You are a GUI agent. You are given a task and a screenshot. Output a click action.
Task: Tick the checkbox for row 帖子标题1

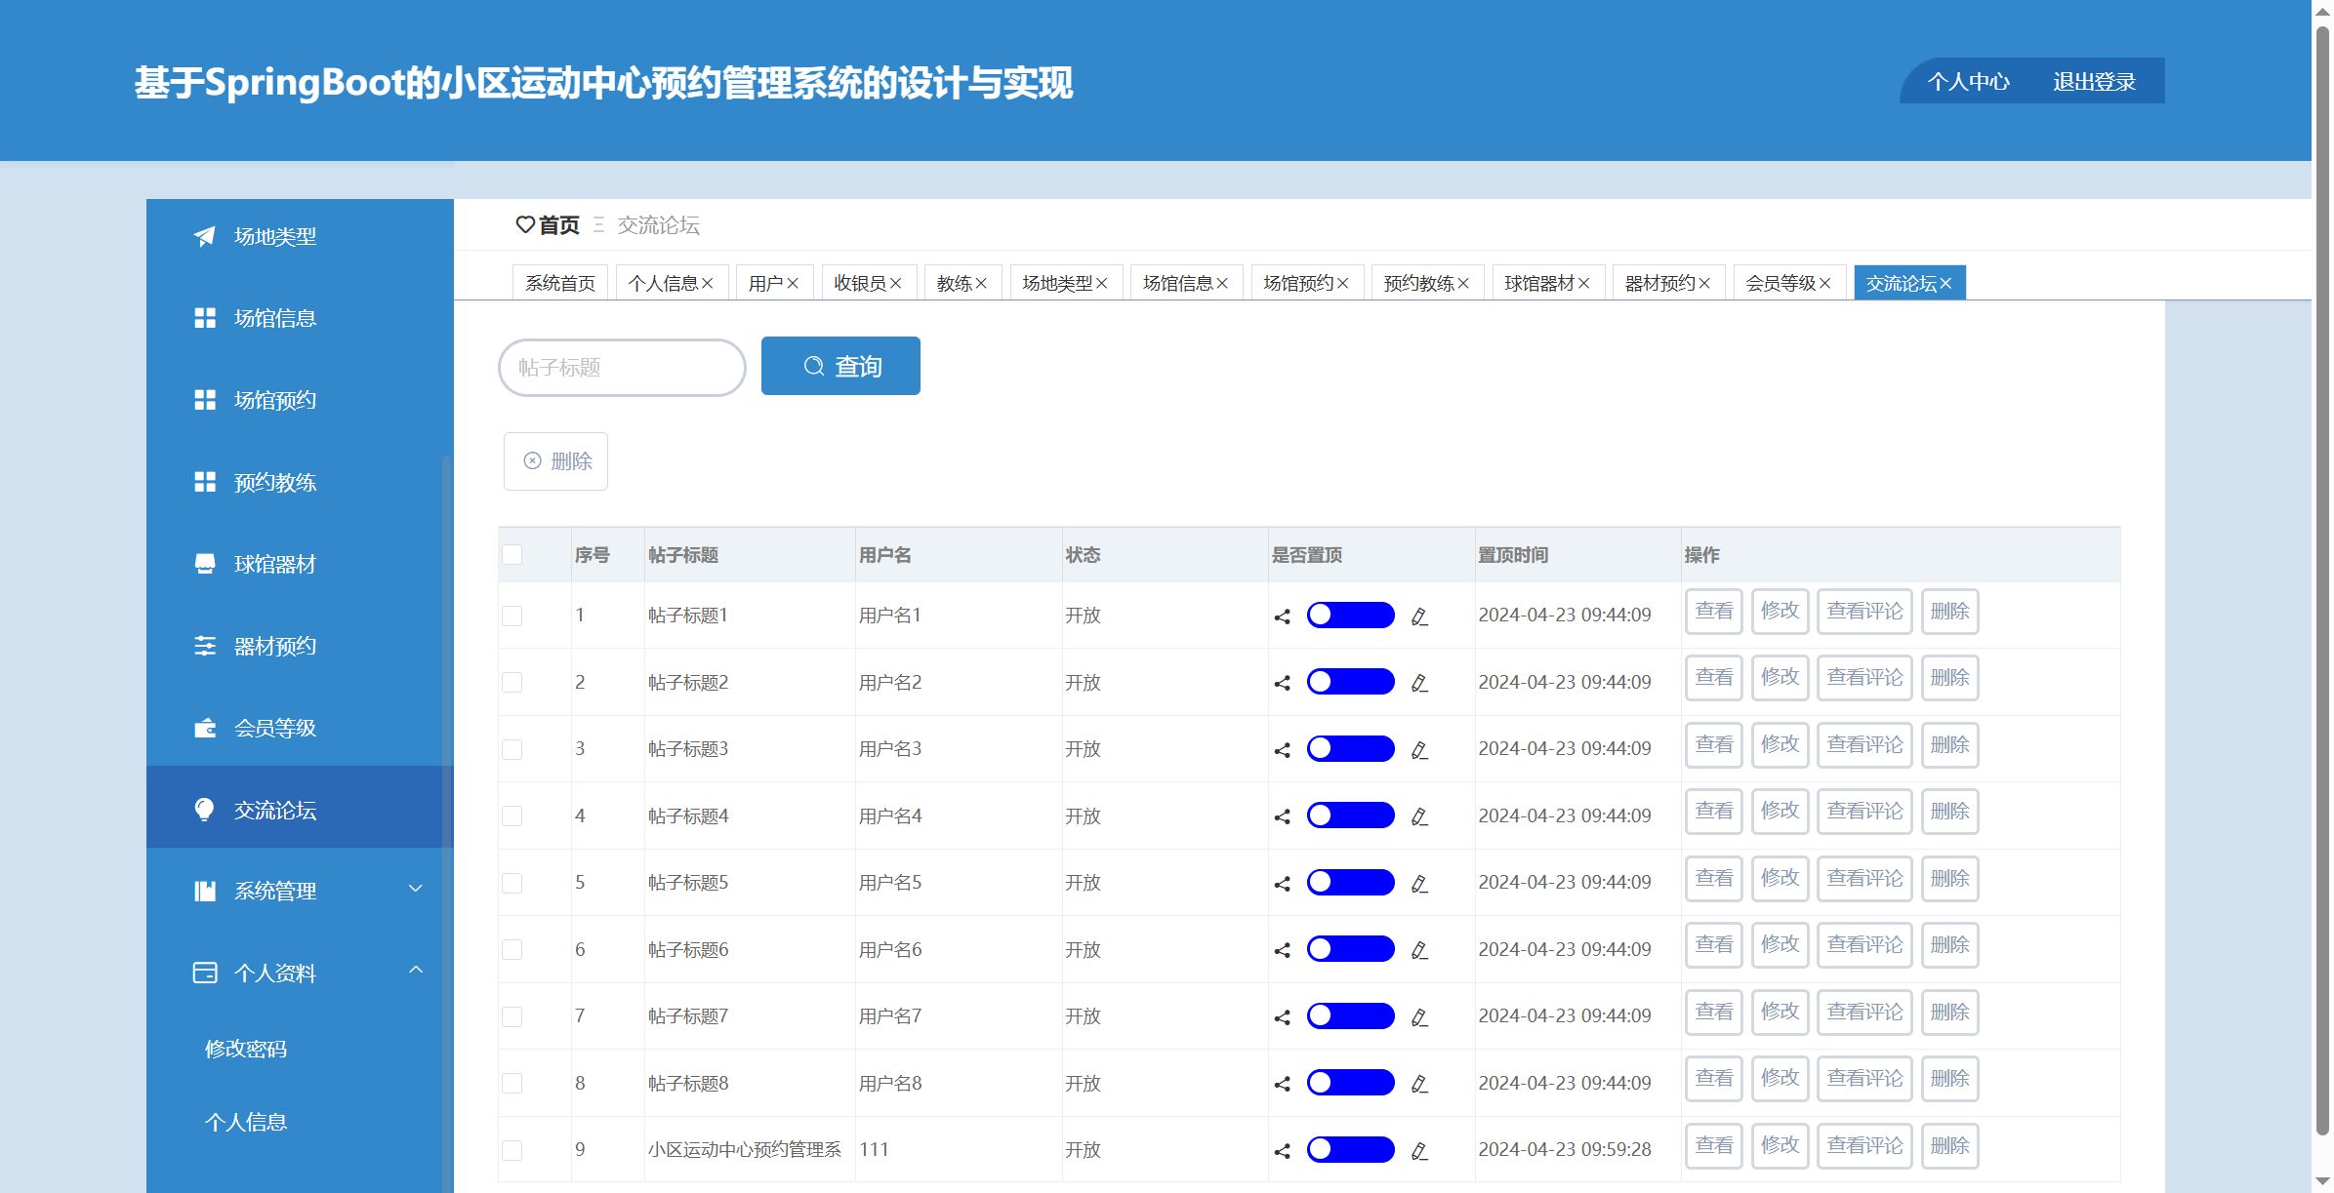[512, 616]
